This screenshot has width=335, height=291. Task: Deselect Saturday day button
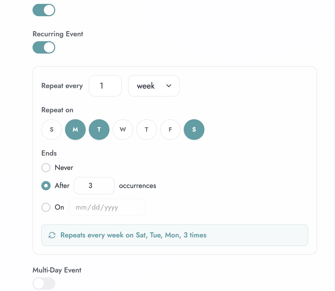click(x=194, y=130)
